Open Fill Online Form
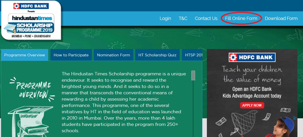This screenshot has width=303, height=137. click(x=241, y=18)
